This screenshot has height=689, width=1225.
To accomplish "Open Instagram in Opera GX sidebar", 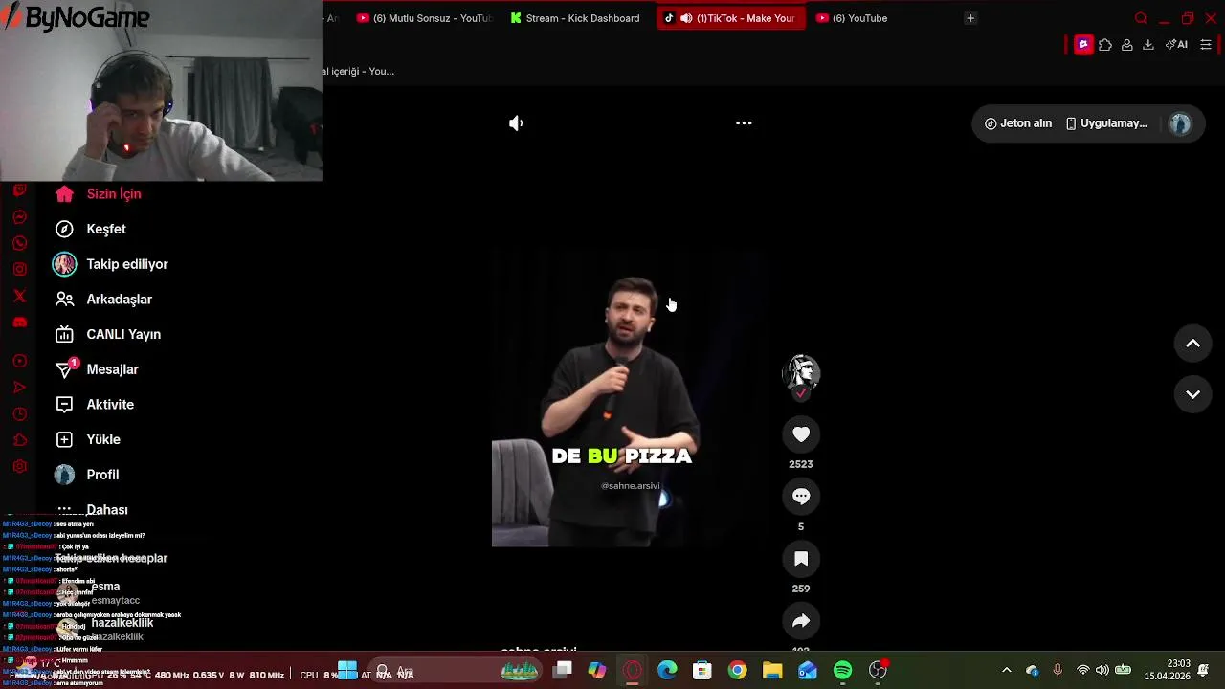I will pos(19,270).
